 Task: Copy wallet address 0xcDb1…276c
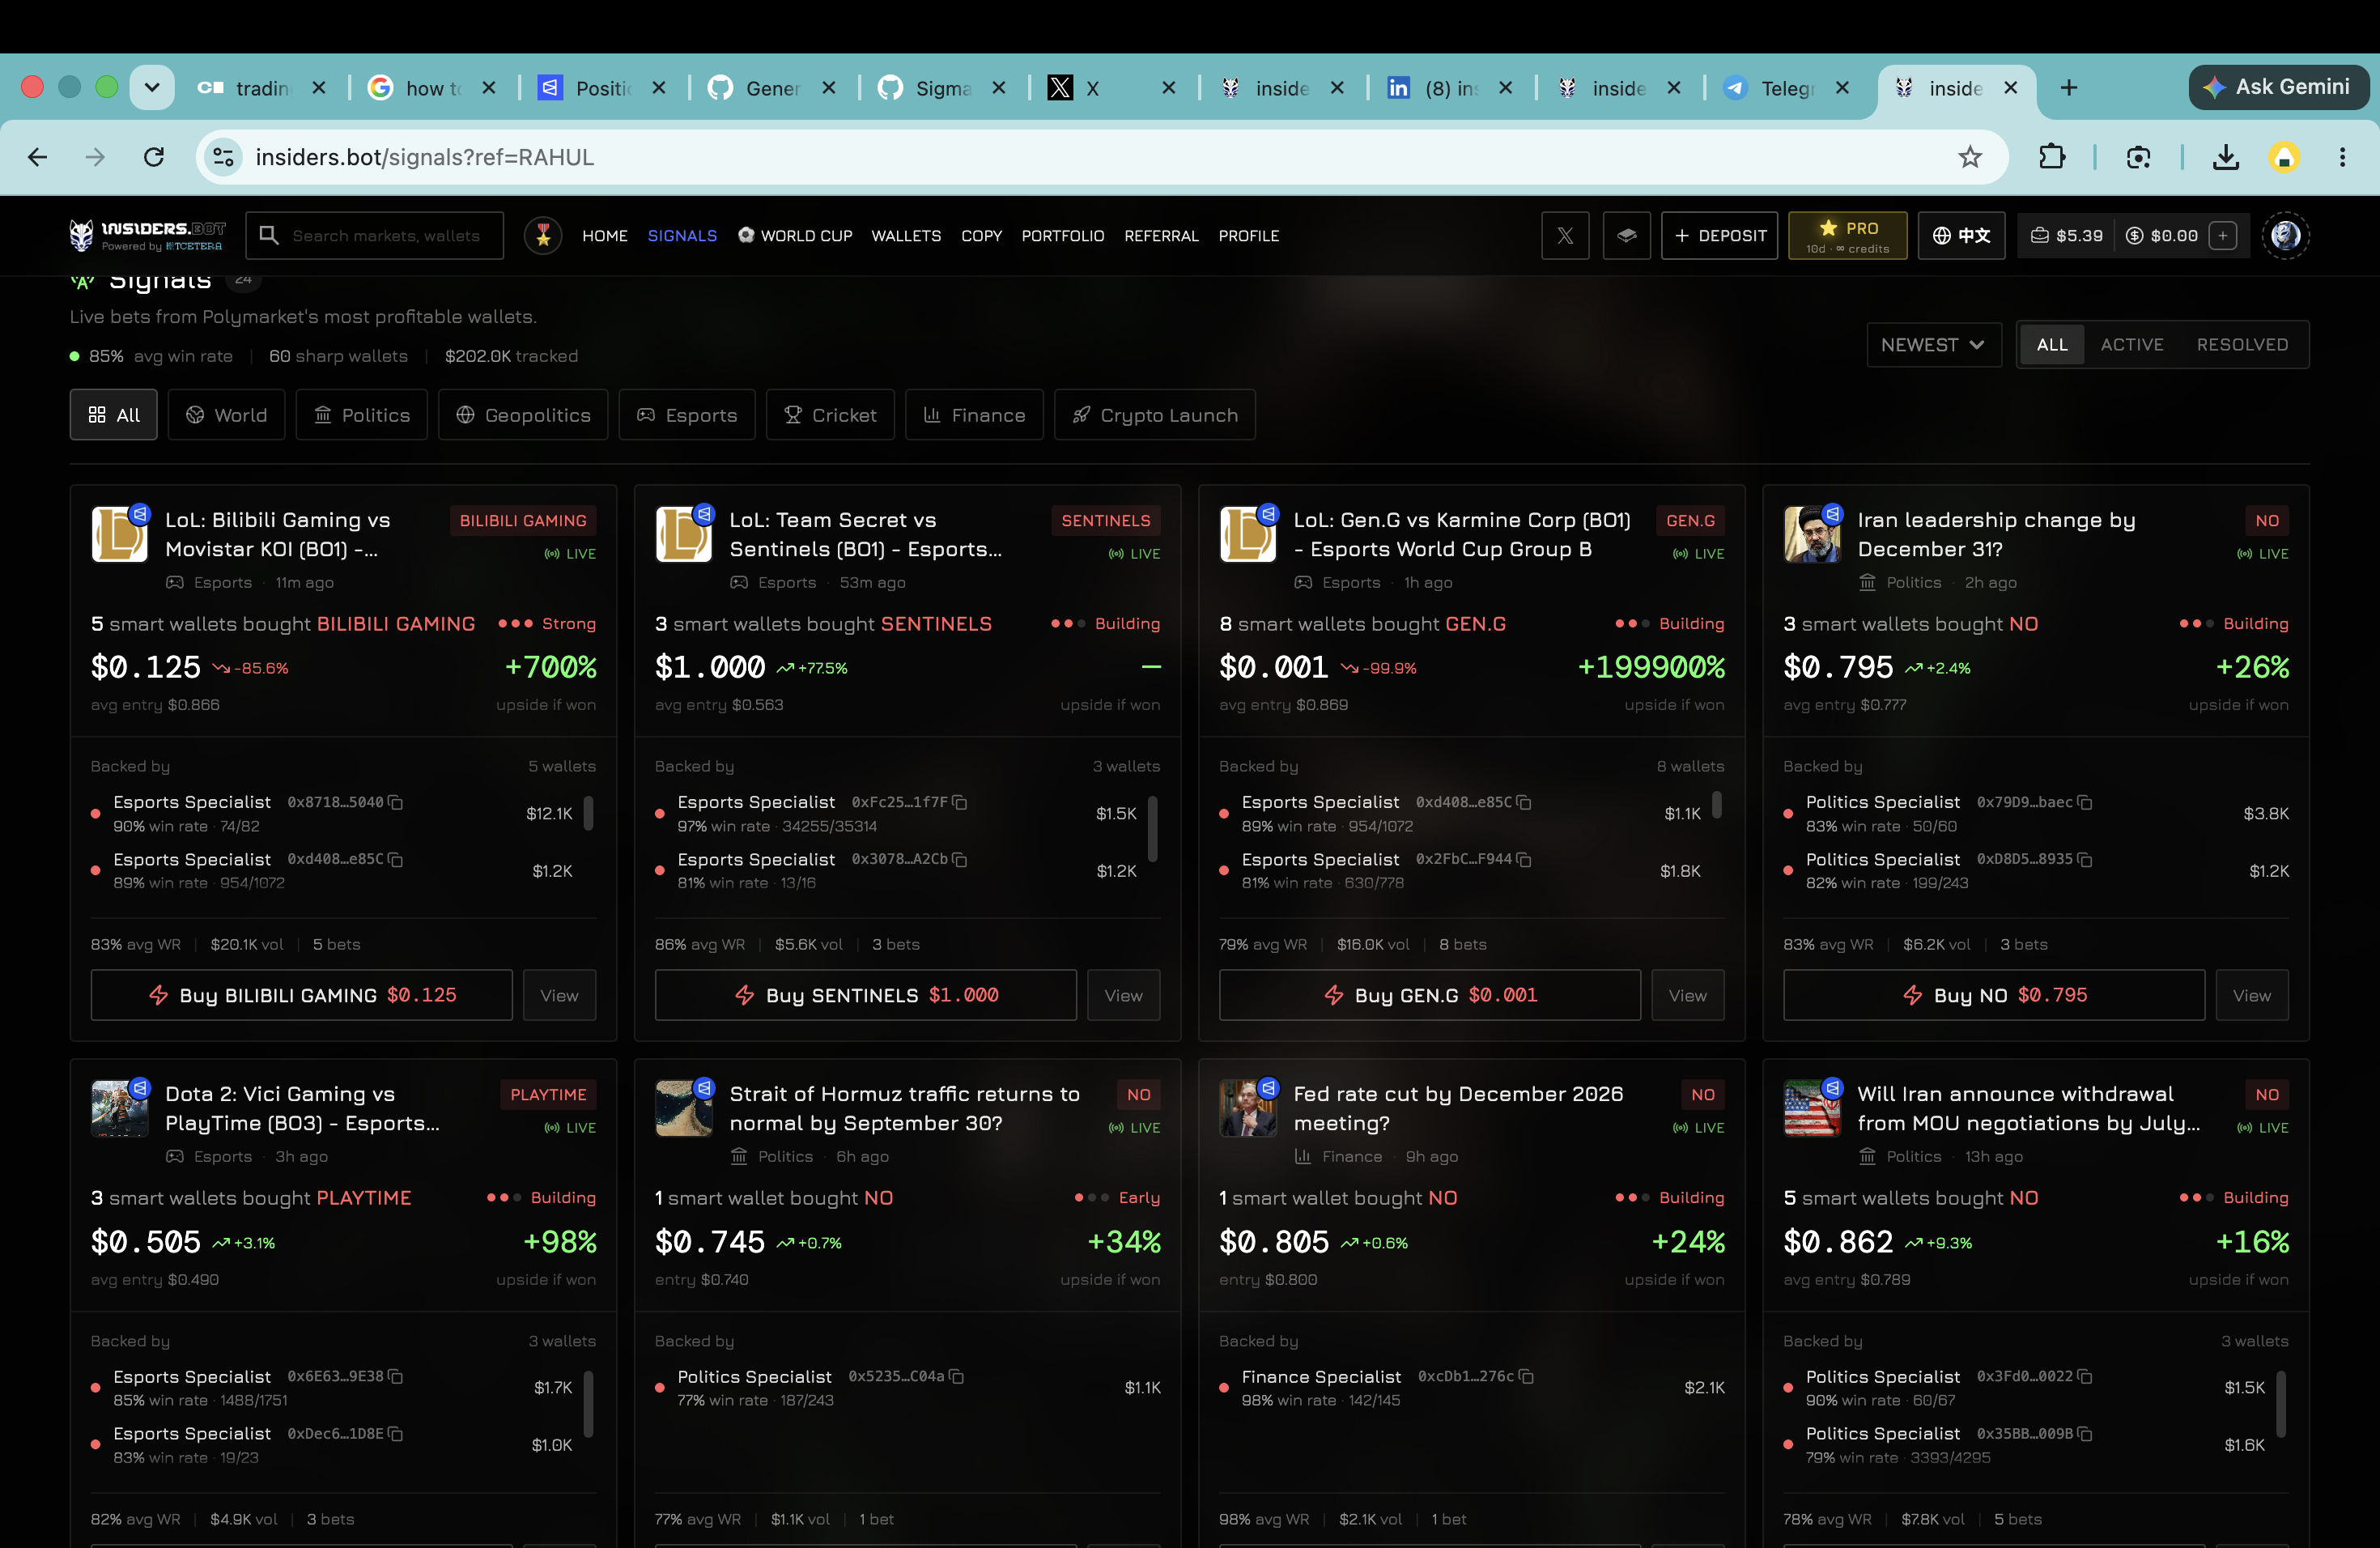pos(1527,1376)
